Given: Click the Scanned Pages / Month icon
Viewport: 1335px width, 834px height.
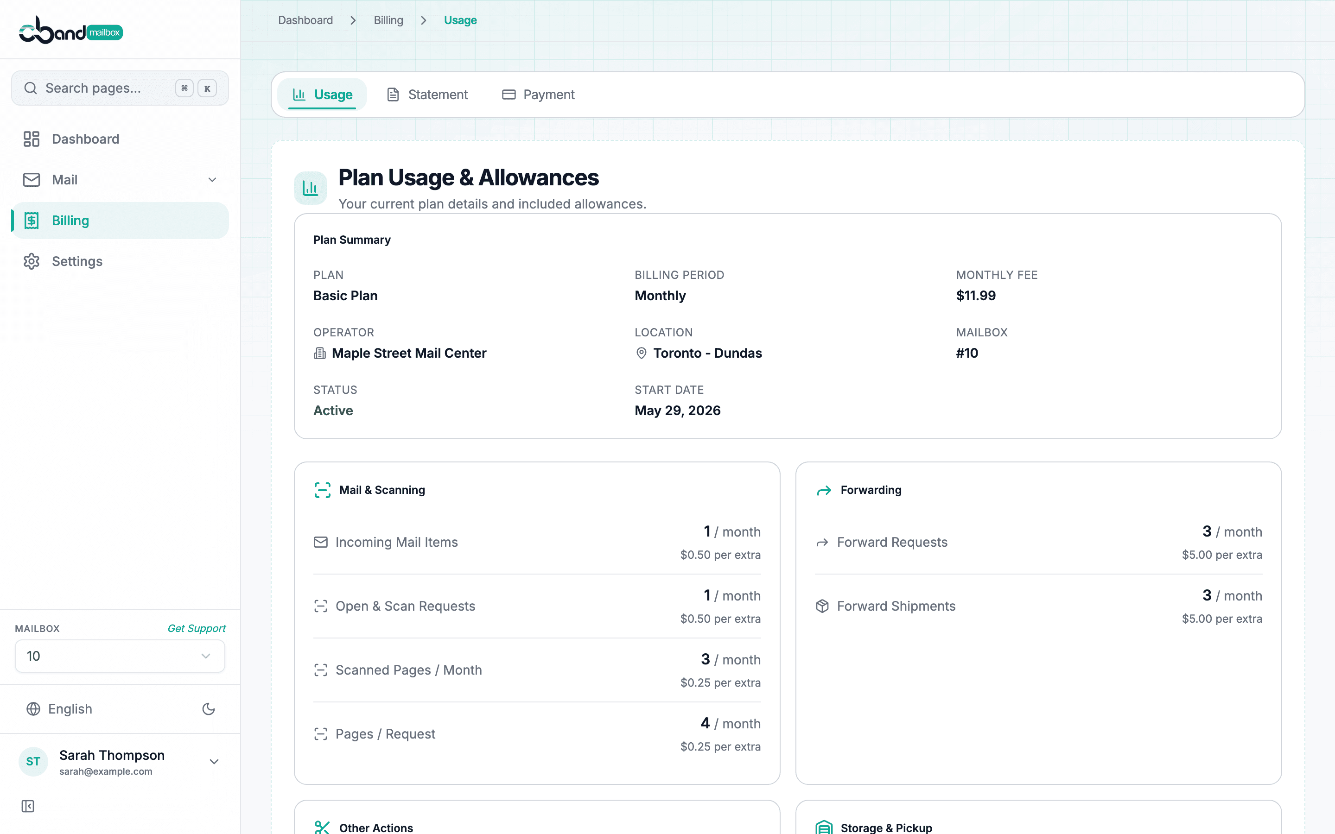Looking at the screenshot, I should pyautogui.click(x=320, y=670).
